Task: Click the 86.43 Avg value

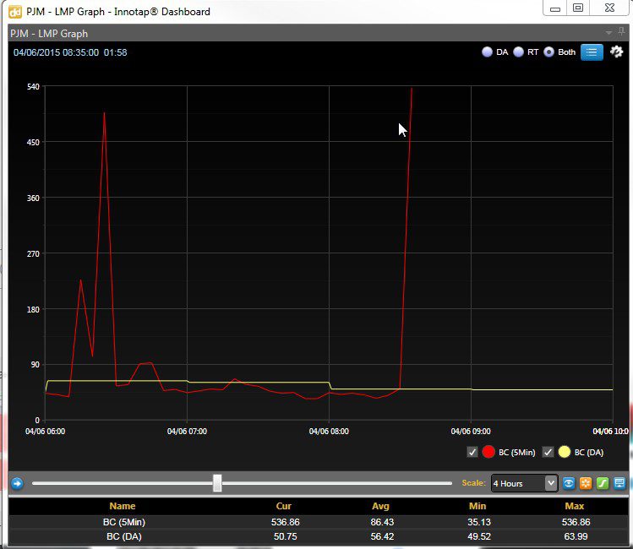Action: pyautogui.click(x=382, y=522)
